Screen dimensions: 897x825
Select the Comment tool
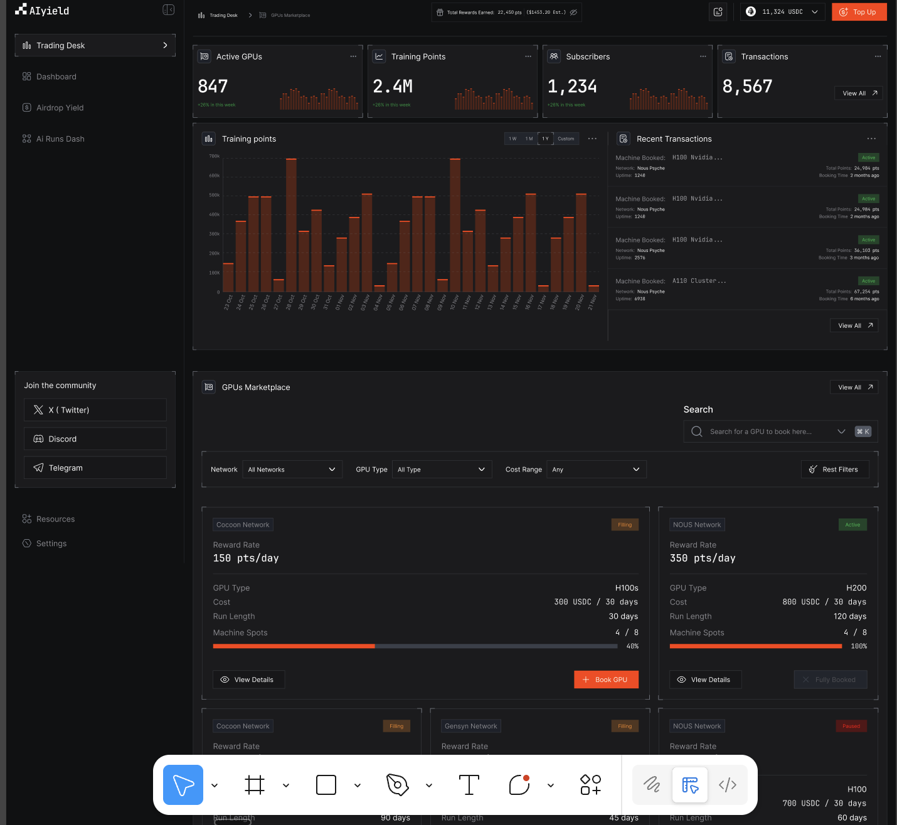(519, 785)
